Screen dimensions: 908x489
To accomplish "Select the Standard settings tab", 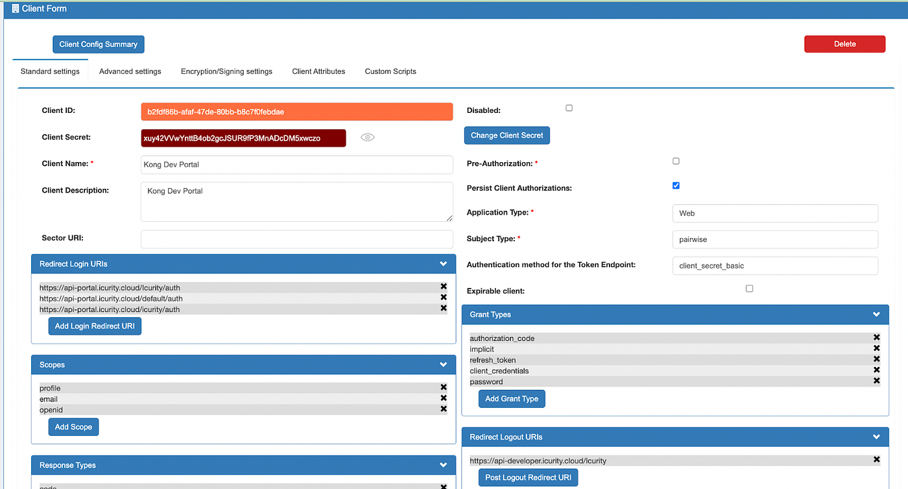I will (50, 71).
